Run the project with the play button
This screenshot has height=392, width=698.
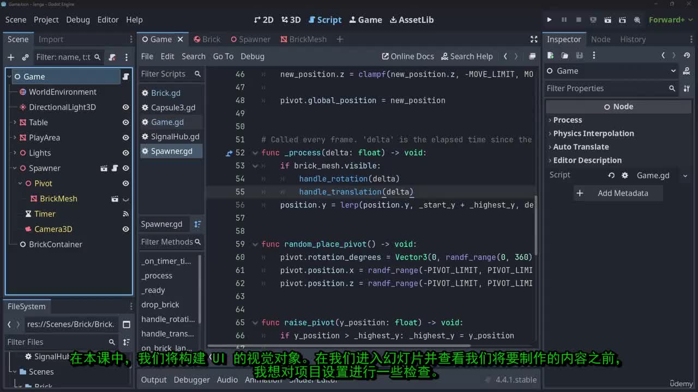tap(549, 20)
